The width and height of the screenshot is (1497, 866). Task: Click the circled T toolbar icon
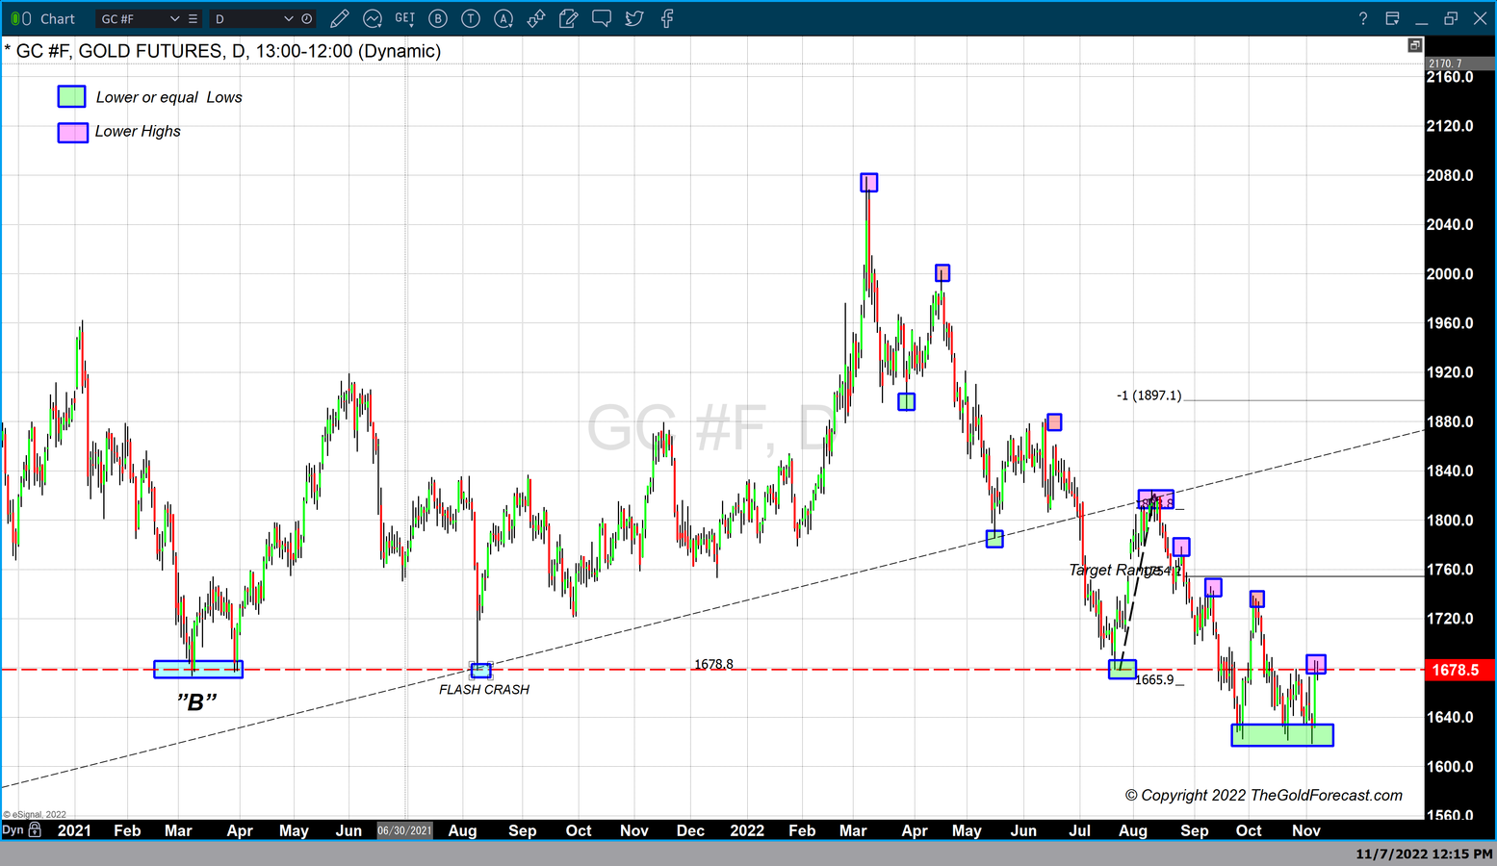[471, 18]
